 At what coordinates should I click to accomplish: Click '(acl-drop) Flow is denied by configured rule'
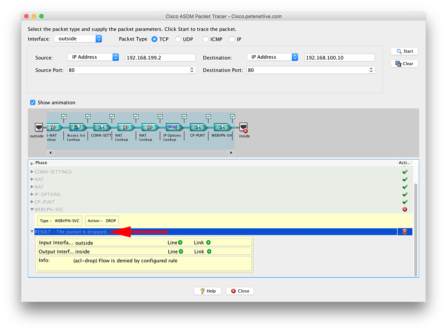pos(126,261)
